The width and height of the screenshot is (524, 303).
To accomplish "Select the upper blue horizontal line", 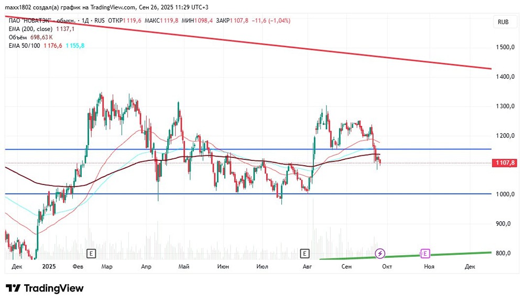I will (x=248, y=149).
